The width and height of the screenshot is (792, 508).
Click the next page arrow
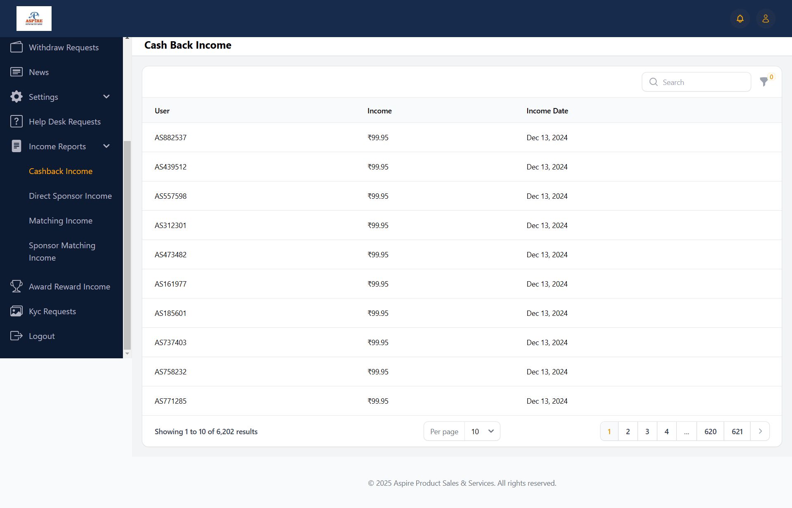pos(760,431)
